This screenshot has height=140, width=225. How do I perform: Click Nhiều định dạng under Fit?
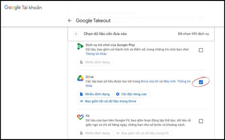point(95,133)
